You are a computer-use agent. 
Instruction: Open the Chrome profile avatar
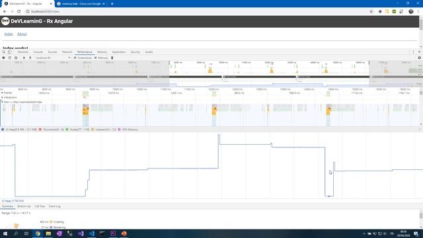click(411, 12)
